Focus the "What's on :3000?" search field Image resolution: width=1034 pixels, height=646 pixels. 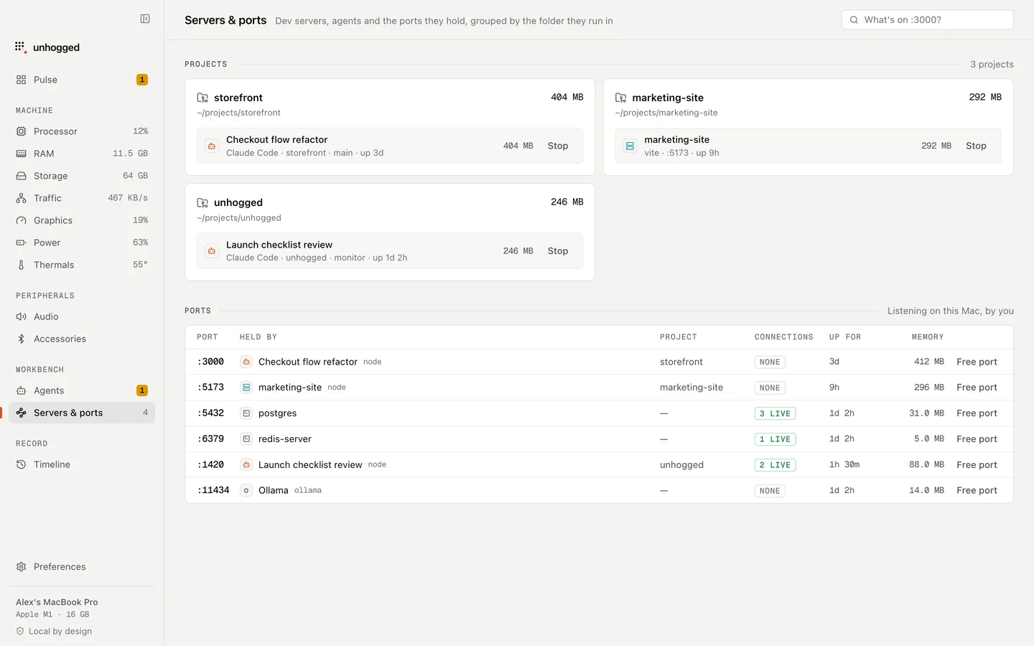coord(927,20)
